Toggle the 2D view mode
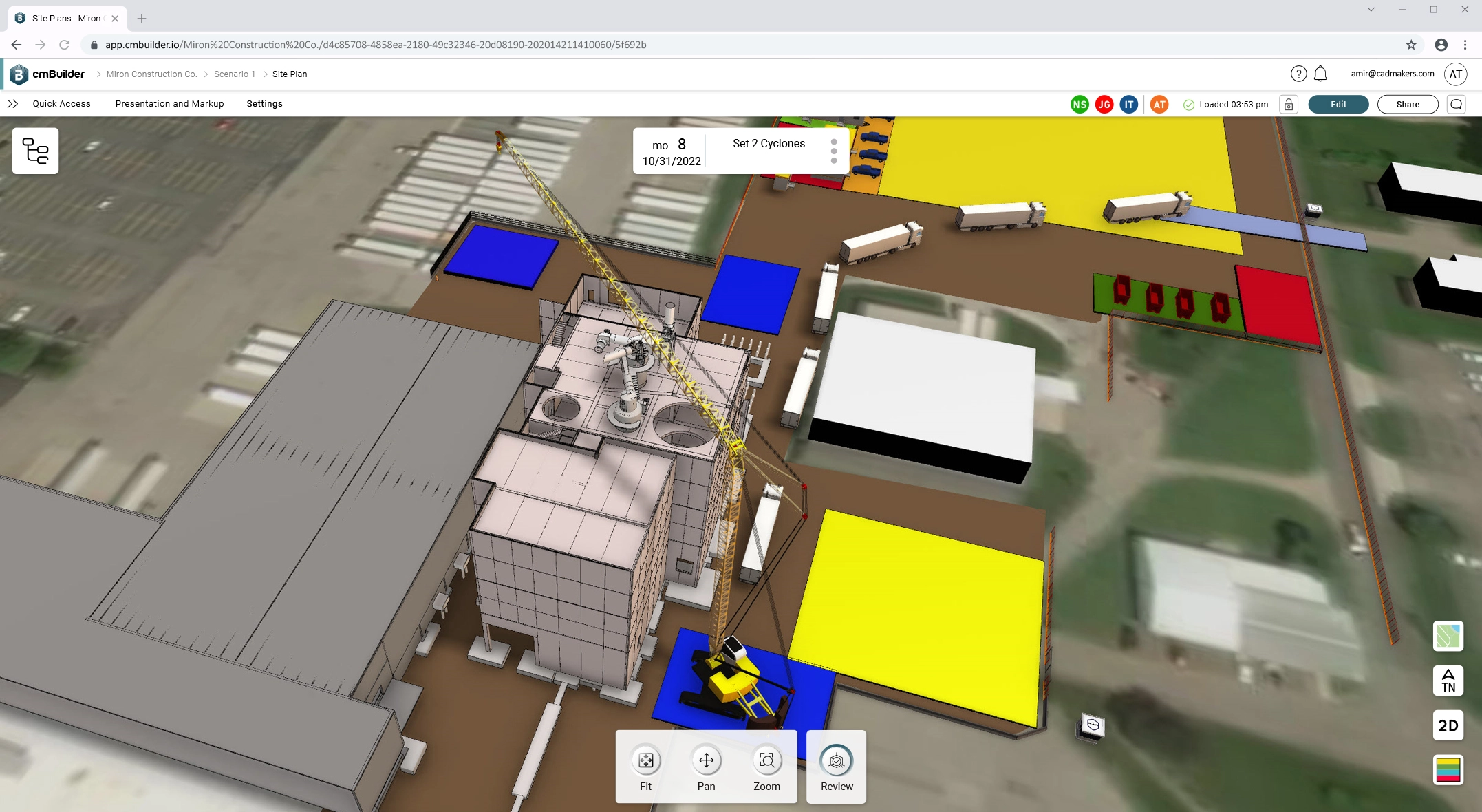 coord(1448,725)
